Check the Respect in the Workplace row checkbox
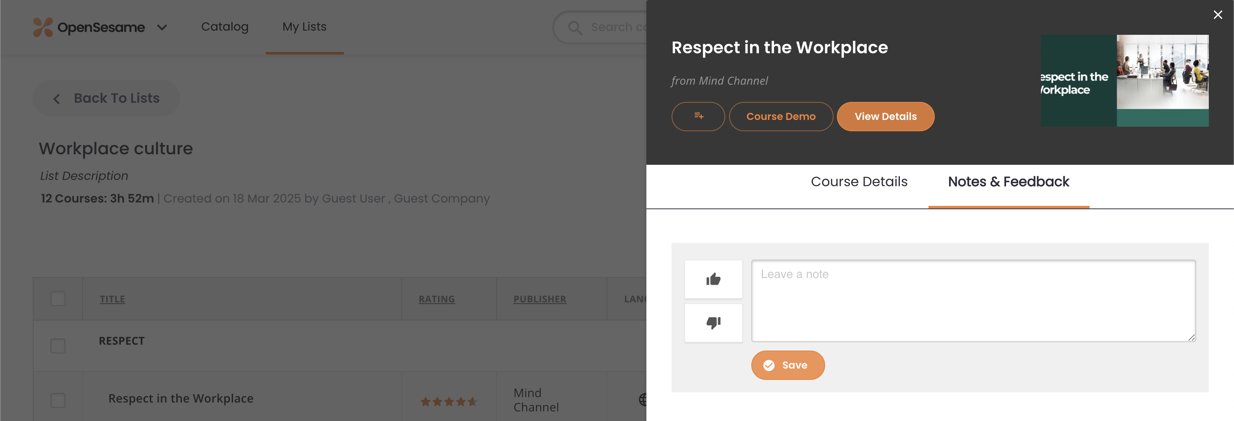 tap(58, 400)
